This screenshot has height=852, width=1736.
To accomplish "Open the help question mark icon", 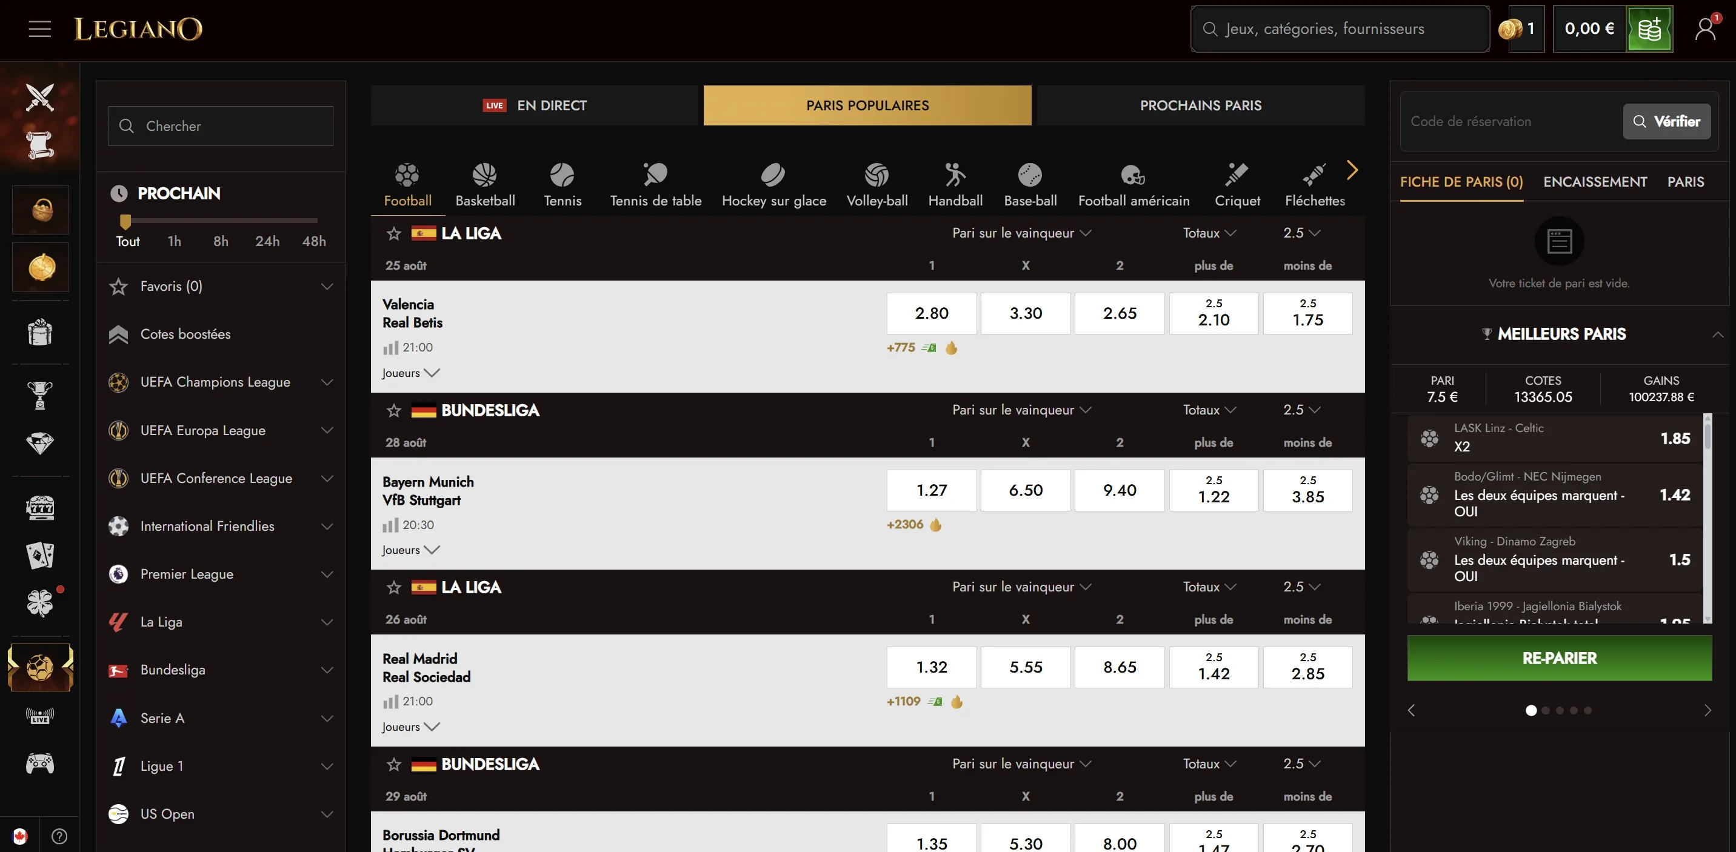I will tap(59, 836).
